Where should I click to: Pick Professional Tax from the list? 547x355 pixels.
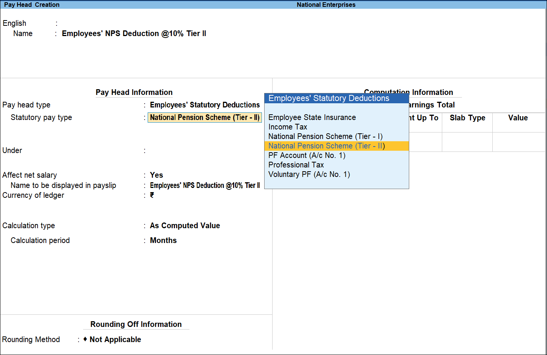pos(296,165)
